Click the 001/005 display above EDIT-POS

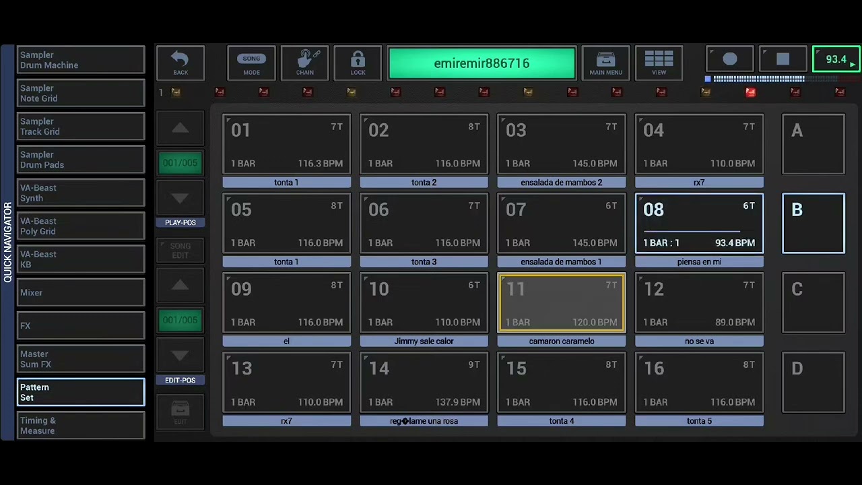[x=180, y=321]
